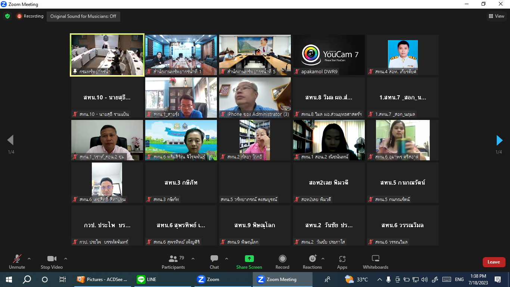Image resolution: width=510 pixels, height=287 pixels.
Task: Open the Reactions menu
Action: point(312,262)
